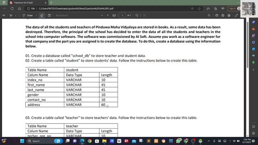The image size is (258, 145).
Task: Zoom page using magnifier in address bar
Action: (192, 8)
